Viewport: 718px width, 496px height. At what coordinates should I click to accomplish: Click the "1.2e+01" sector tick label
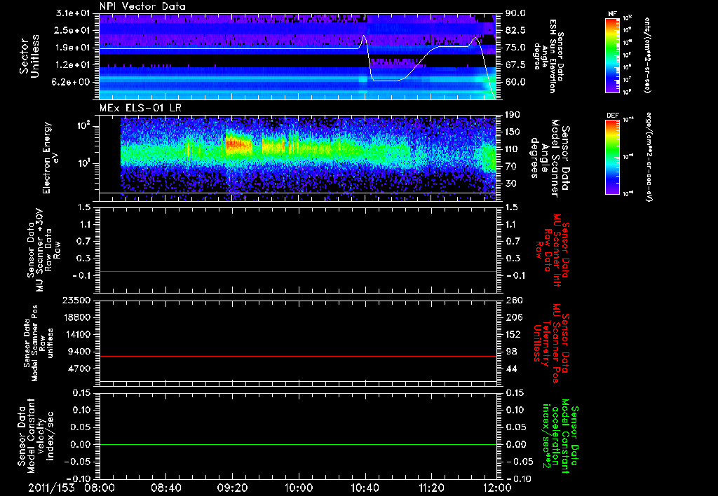(x=73, y=65)
